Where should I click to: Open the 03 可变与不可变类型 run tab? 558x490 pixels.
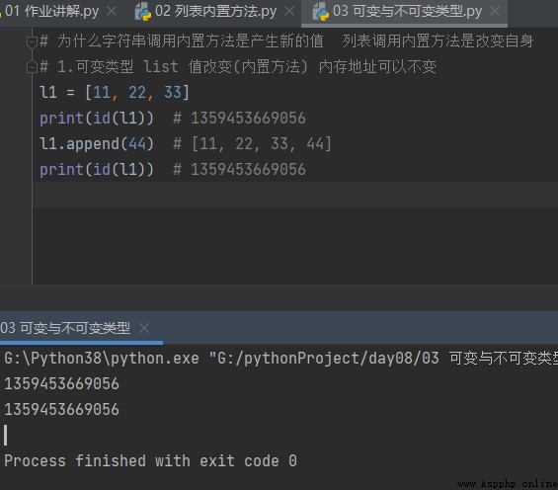65,328
